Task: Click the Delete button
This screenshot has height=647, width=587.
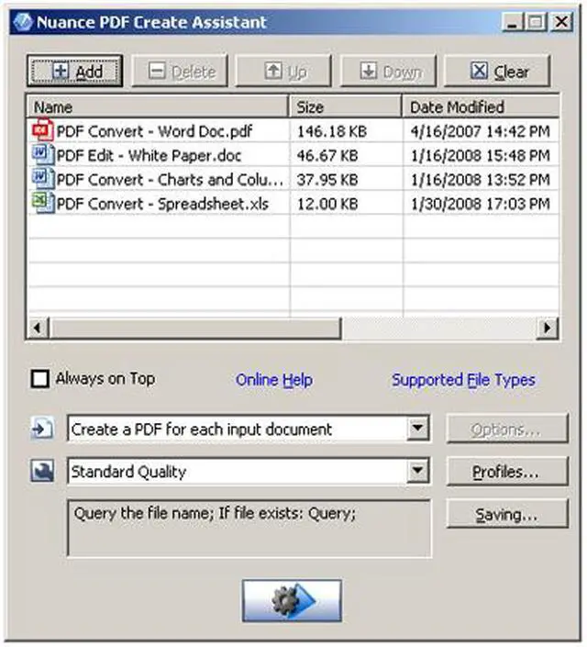Action: 180,72
